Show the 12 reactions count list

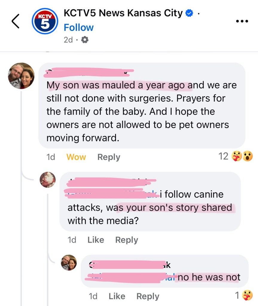click(x=223, y=156)
